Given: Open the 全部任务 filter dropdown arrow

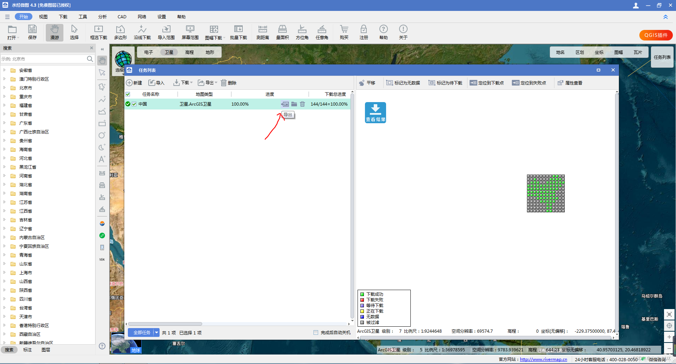Looking at the screenshot, I should pyautogui.click(x=156, y=332).
